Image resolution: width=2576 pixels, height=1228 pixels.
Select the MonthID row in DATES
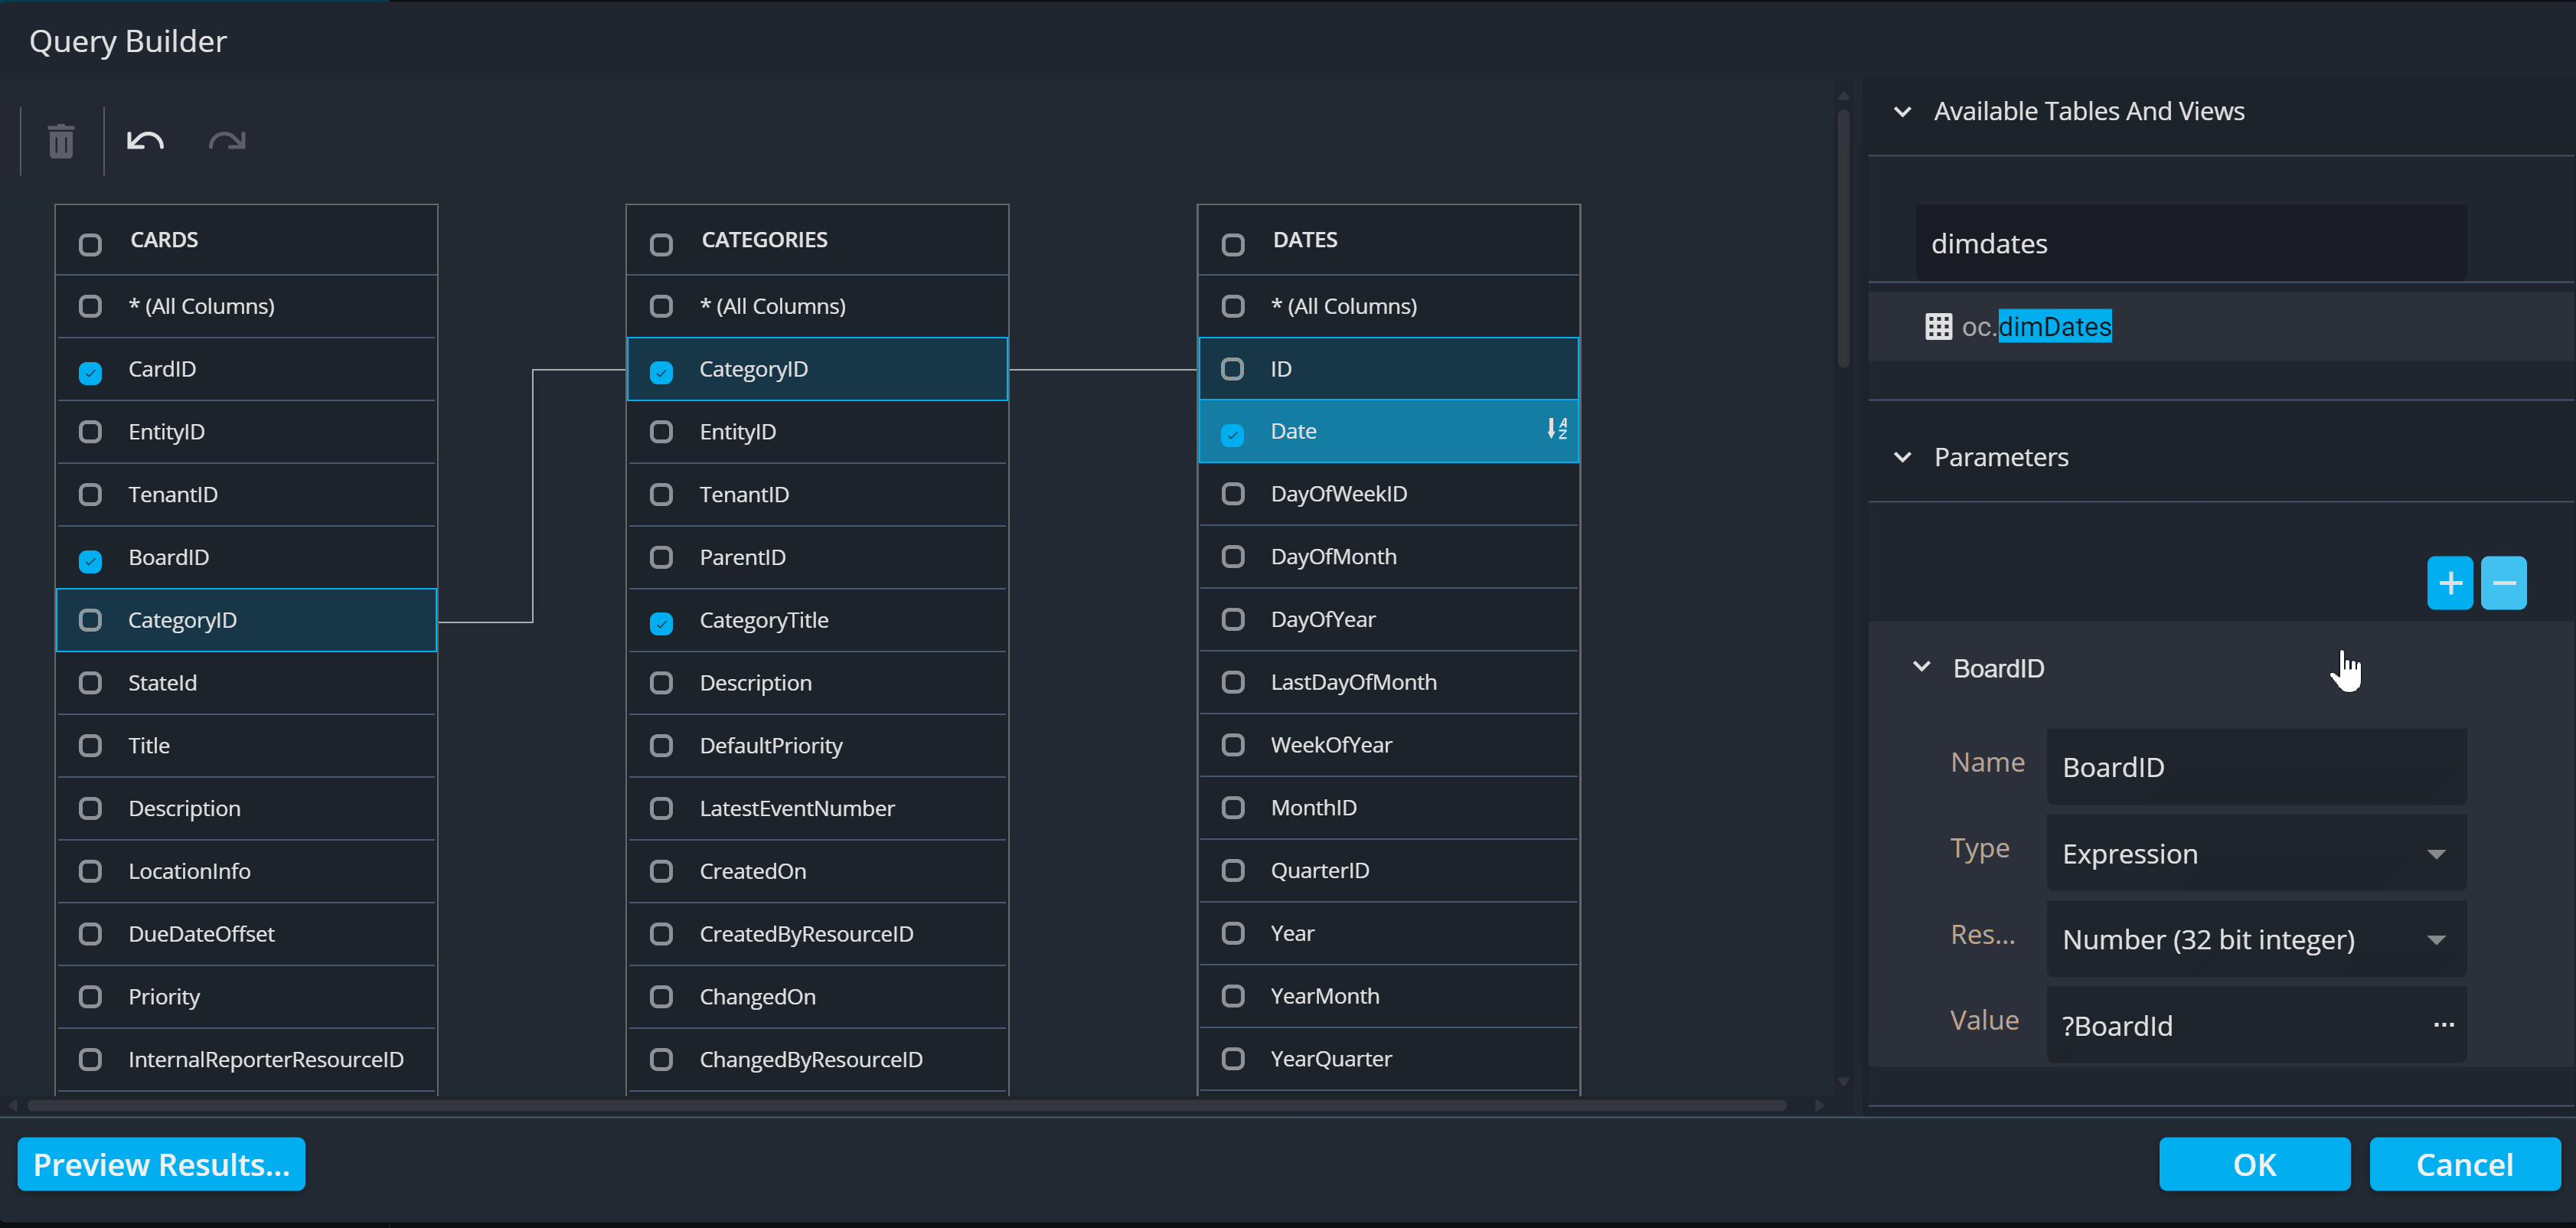[1388, 808]
